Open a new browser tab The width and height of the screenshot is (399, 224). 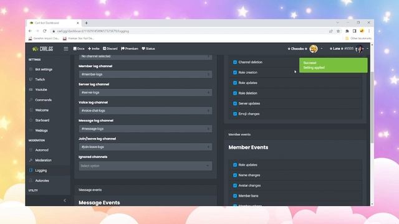[x=87, y=23]
